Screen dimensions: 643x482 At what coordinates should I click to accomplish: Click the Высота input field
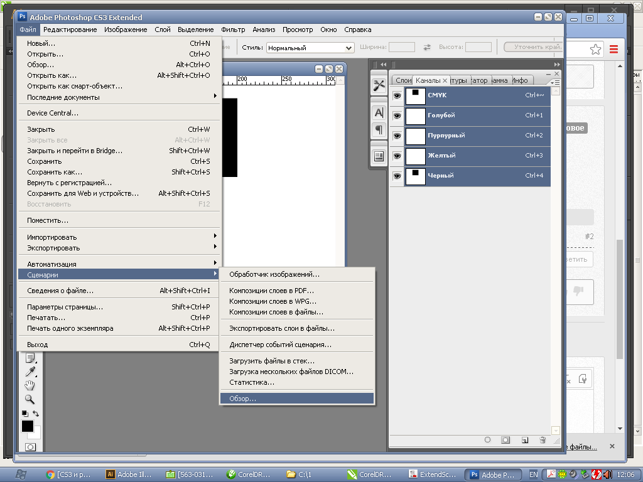[478, 47]
